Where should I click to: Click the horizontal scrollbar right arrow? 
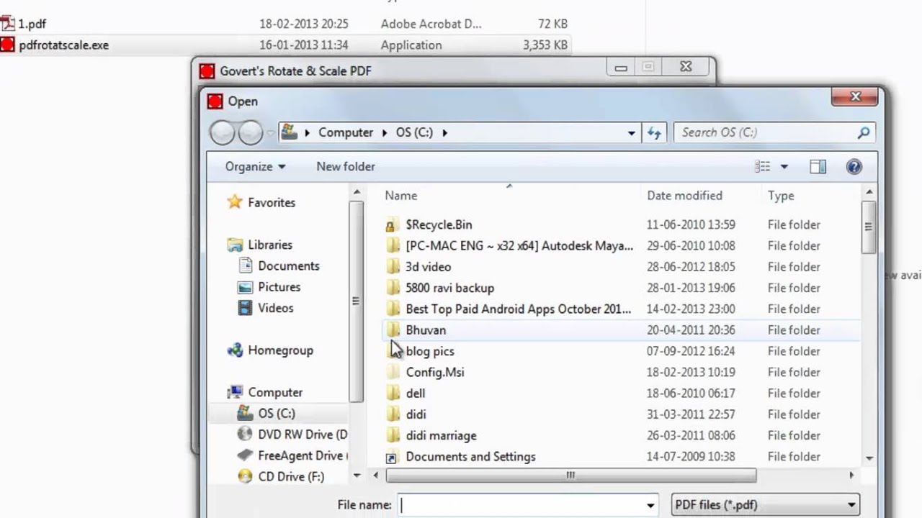851,476
